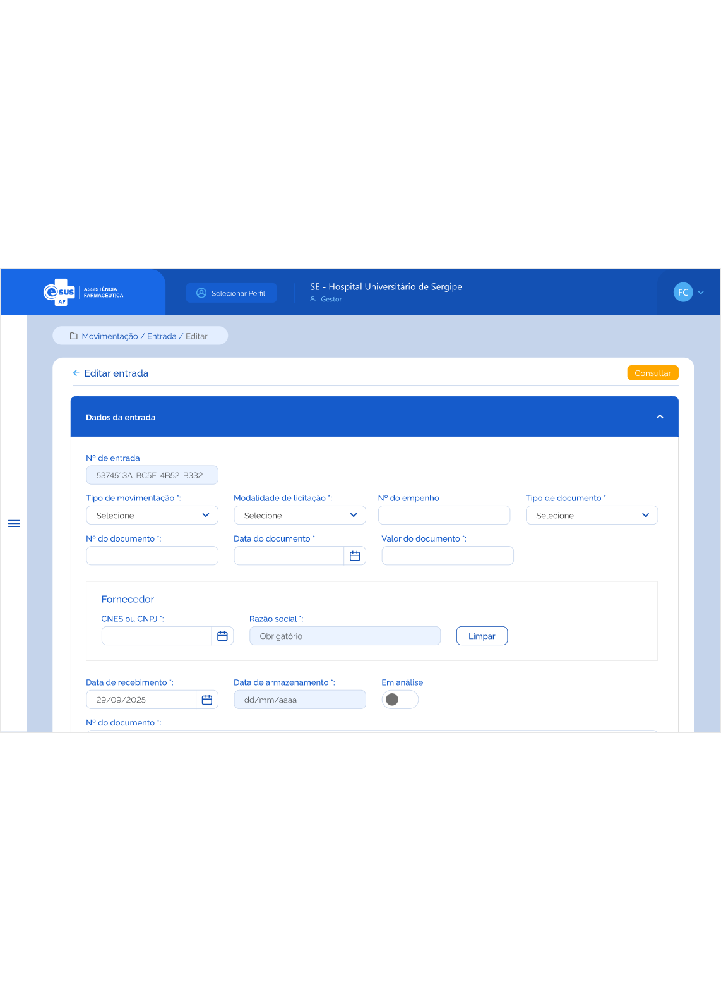Expand the user account menu chevron
721x1001 pixels.
pos(701,293)
